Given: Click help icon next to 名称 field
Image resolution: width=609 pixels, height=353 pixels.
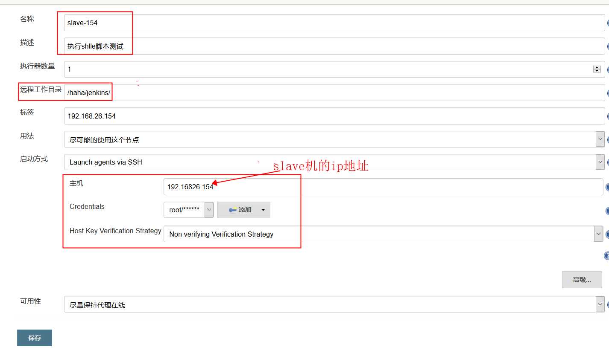Looking at the screenshot, I should coord(608,23).
